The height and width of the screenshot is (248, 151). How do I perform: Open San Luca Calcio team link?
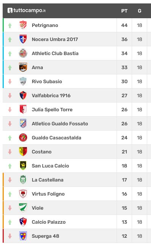point(50,166)
